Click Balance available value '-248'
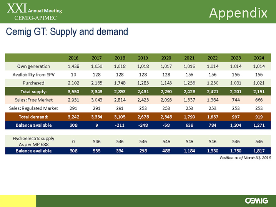This screenshot has height=207, width=276. pos(143,125)
